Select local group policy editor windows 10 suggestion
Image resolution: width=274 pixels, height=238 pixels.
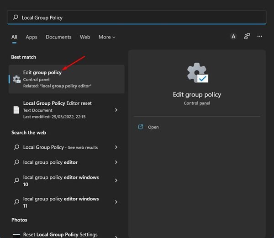[67, 180]
